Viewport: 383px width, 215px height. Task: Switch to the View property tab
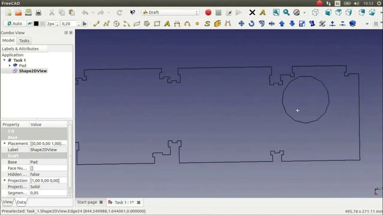tap(7, 202)
